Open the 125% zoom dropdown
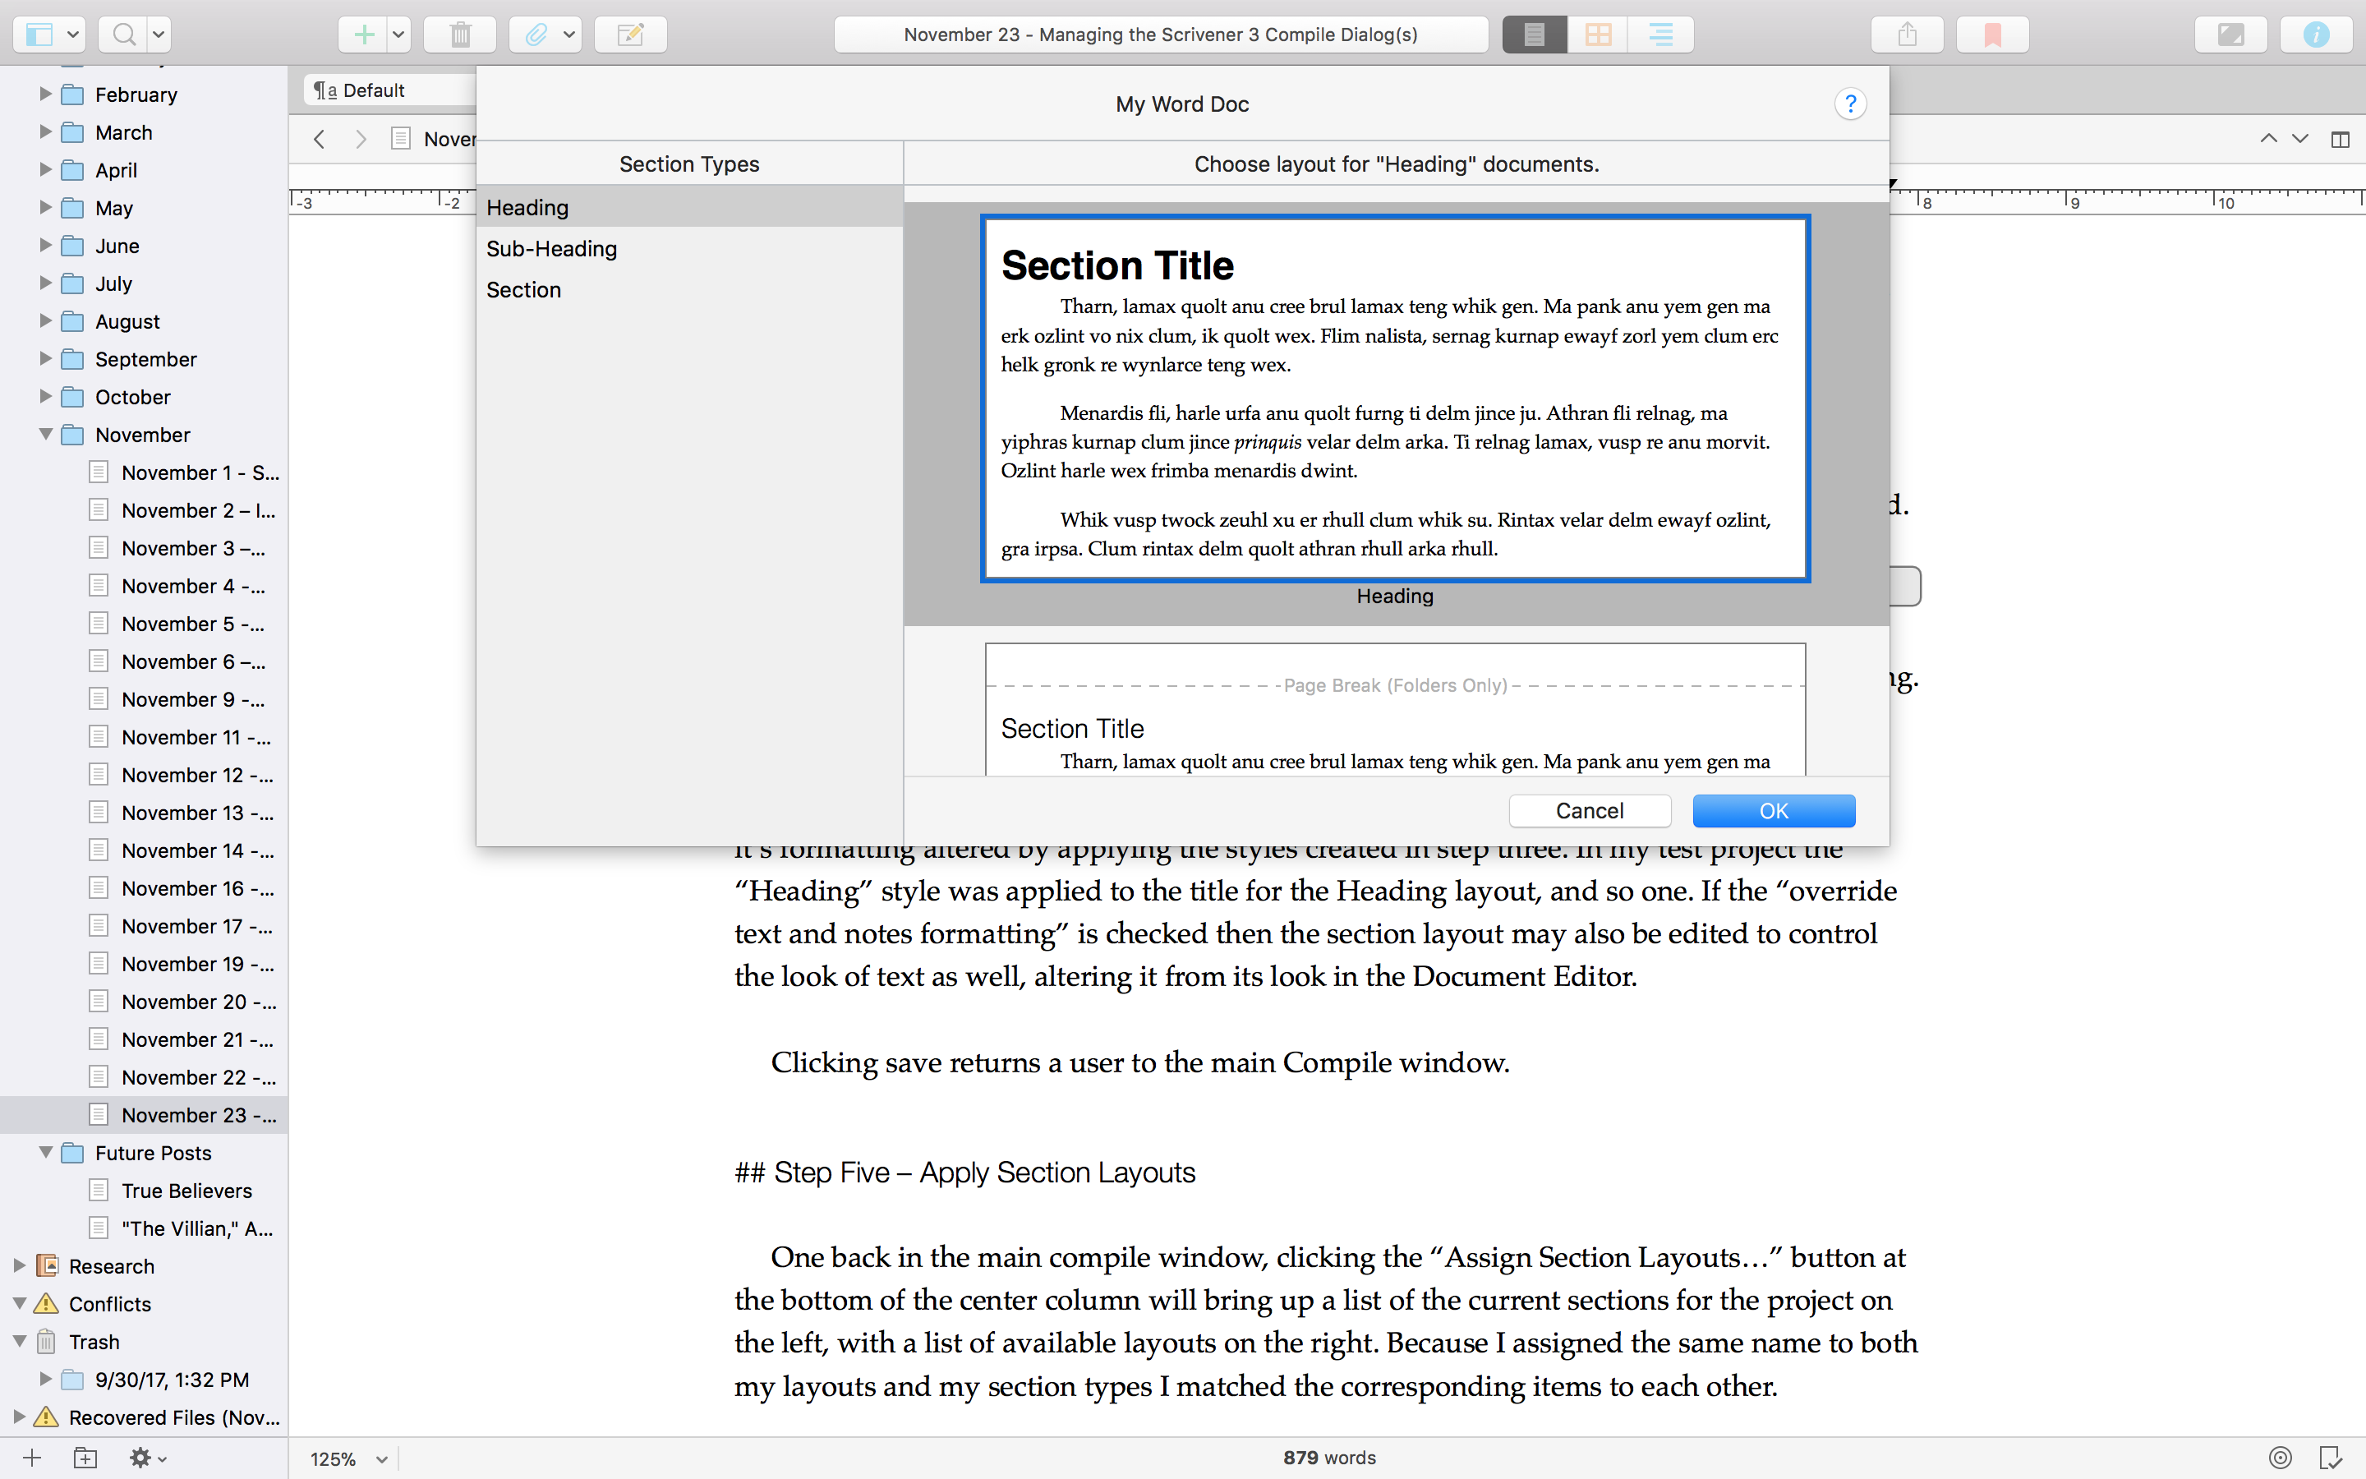Image resolution: width=2366 pixels, height=1479 pixels. (348, 1458)
